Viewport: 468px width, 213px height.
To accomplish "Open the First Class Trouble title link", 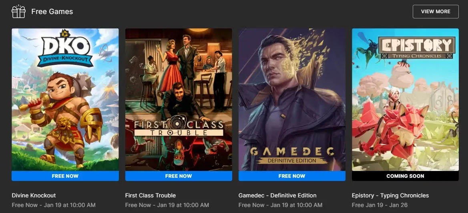I will coord(151,195).
